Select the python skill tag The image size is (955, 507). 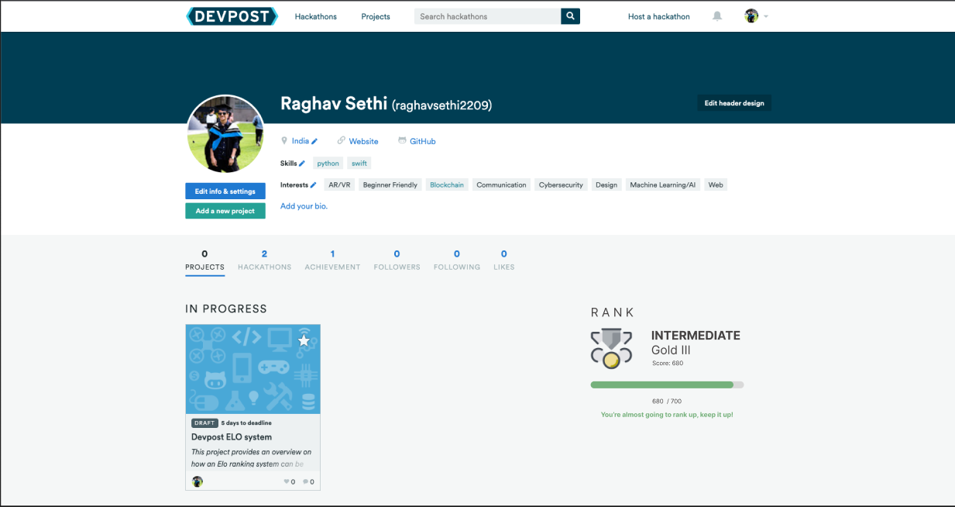328,164
